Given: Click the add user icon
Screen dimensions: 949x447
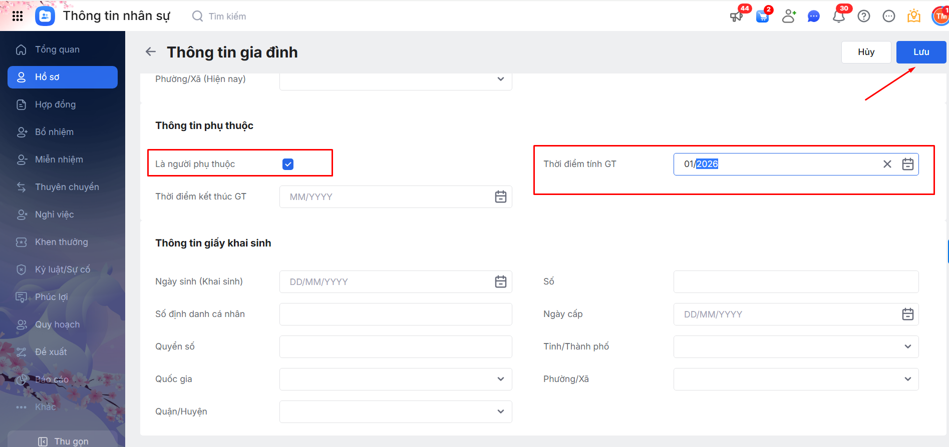Looking at the screenshot, I should 789,16.
